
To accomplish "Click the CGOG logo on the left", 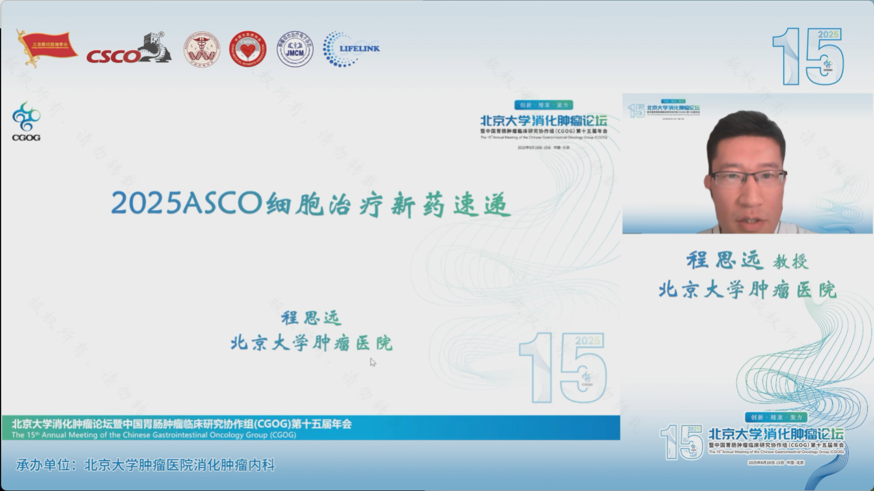I will [x=26, y=121].
